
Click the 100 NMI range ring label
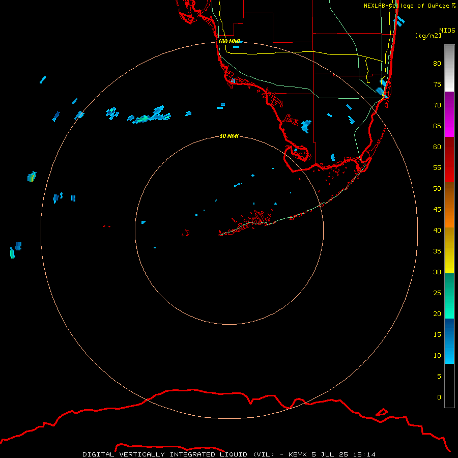228,41
